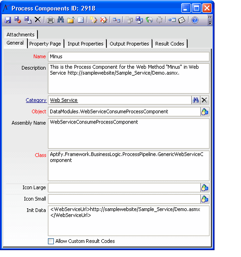Screen dimensions: 241x257
Task: Minimize the Process Components window
Action: (186, 8)
